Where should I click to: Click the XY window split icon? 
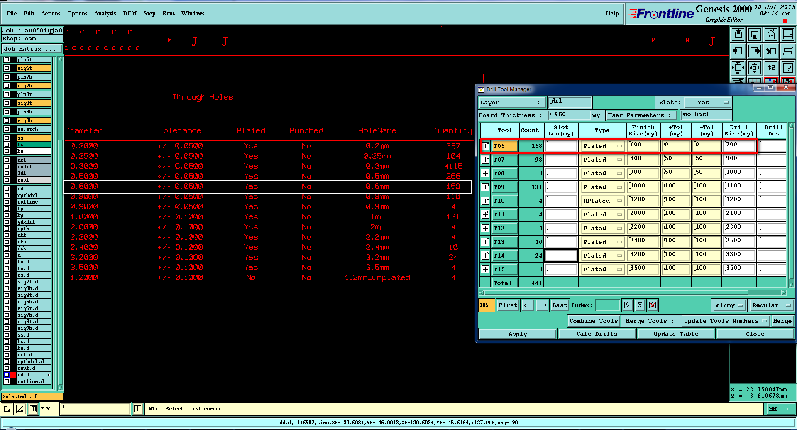tap(788, 34)
